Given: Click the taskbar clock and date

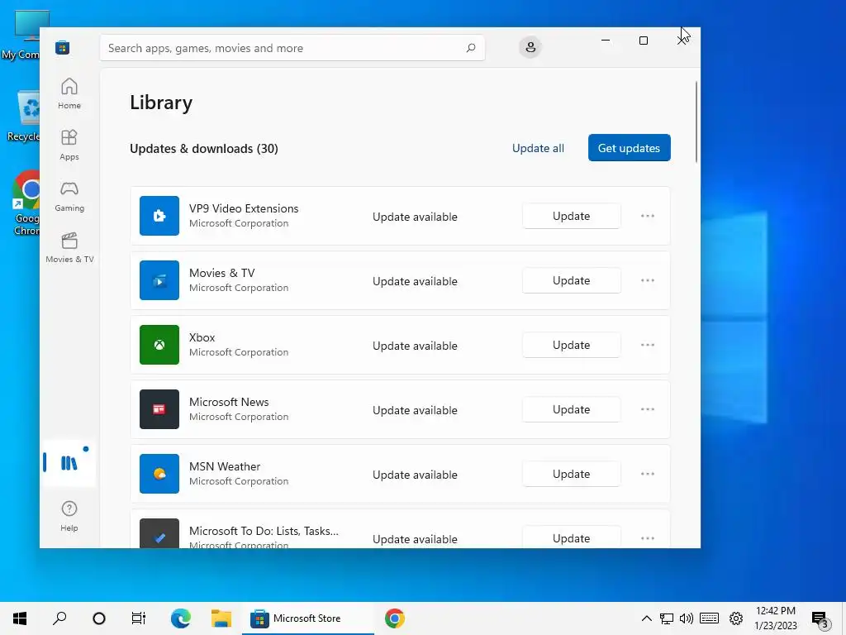Looking at the screenshot, I should point(775,618).
